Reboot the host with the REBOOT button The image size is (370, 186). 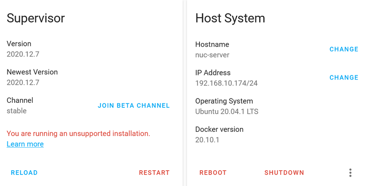pyautogui.click(x=213, y=173)
